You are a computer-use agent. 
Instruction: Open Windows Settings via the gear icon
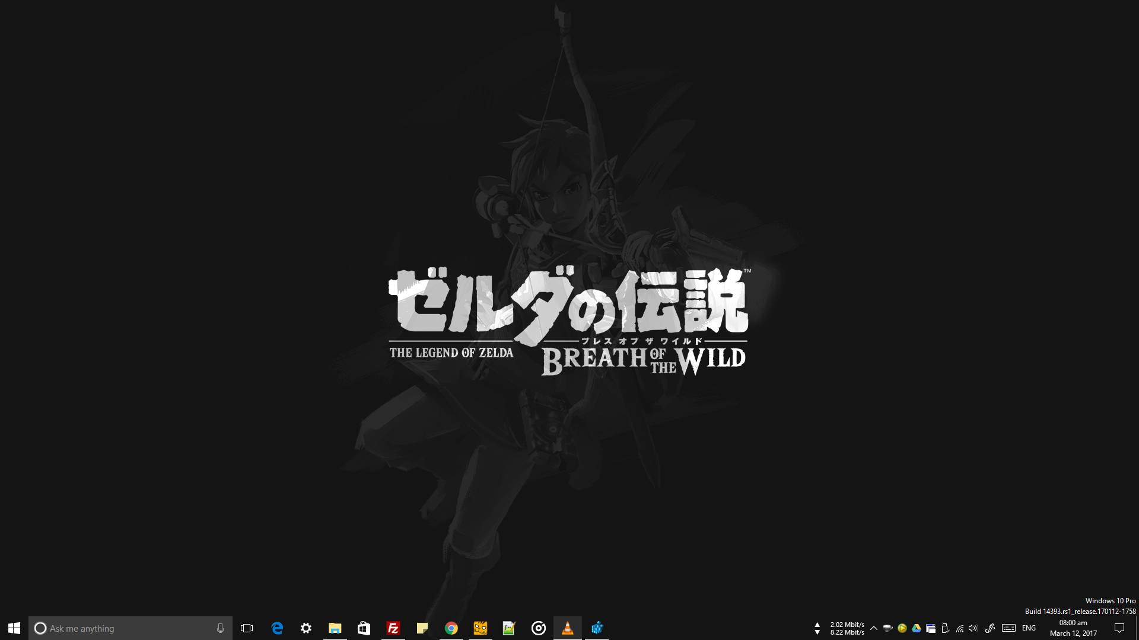coord(306,628)
